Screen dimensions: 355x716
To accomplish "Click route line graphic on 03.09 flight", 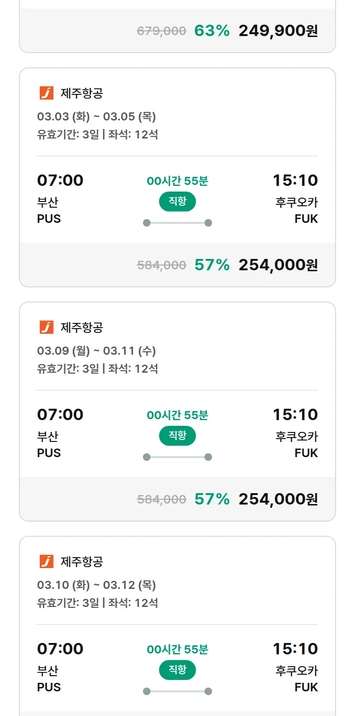I will tap(177, 457).
